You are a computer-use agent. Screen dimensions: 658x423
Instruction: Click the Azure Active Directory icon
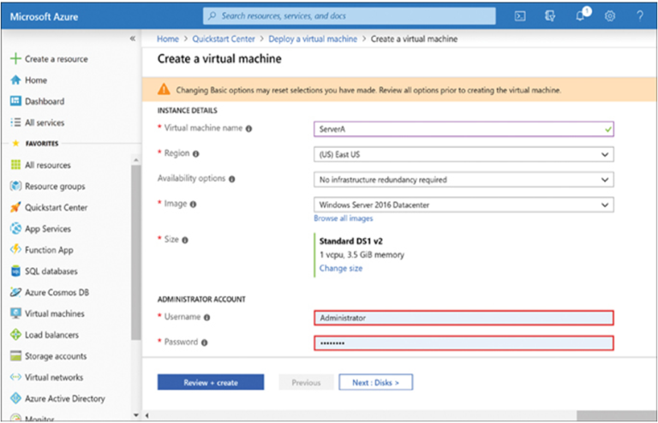pos(15,398)
